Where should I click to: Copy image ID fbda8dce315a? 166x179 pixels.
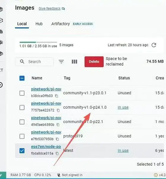57,154
